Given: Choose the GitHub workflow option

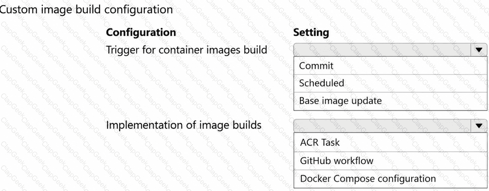Looking at the screenshot, I should click(x=391, y=160).
